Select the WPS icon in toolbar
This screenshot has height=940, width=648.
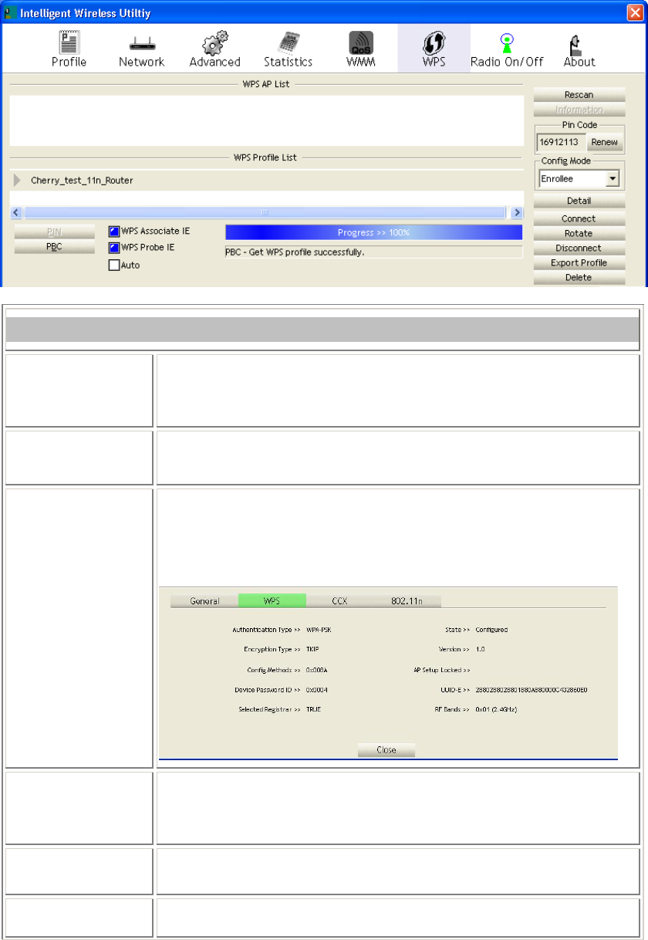point(434,42)
